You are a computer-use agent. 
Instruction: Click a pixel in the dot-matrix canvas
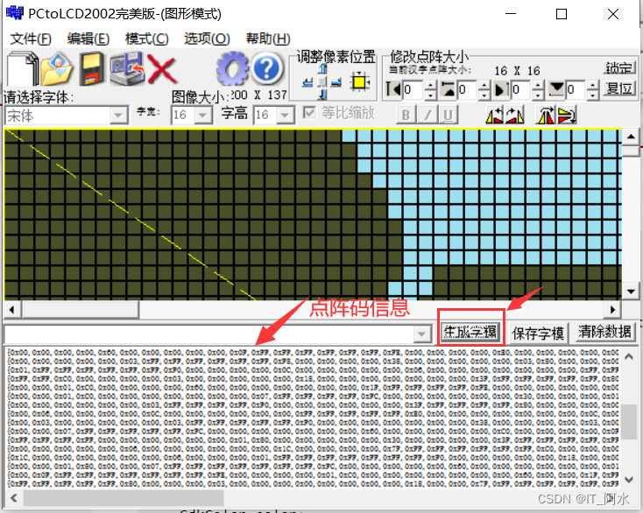pyautogui.click(x=313, y=214)
